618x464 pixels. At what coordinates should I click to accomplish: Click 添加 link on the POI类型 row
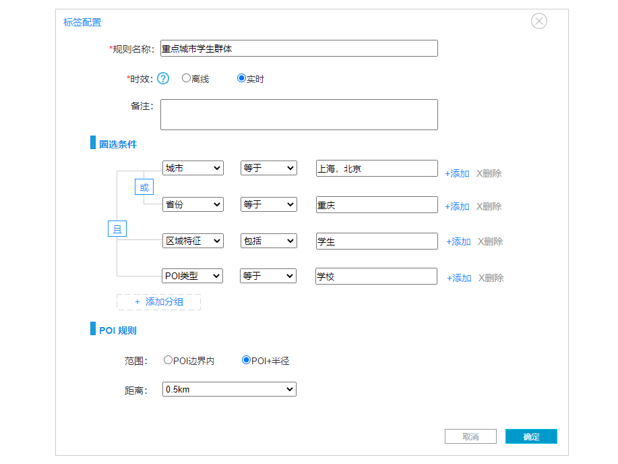coord(459,278)
